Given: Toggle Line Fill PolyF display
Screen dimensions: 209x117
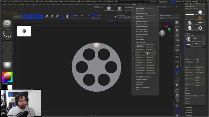Looking at the screenshot, I should click(x=177, y=100).
